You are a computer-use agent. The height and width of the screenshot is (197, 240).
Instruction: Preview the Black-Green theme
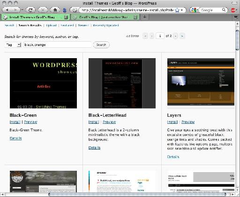[30, 122]
